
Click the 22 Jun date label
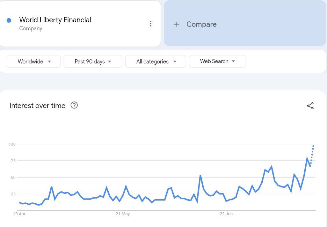pyautogui.click(x=226, y=214)
